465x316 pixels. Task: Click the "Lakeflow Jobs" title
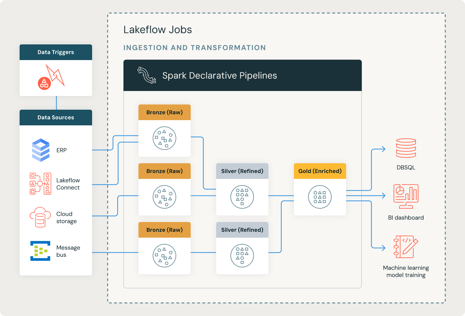pos(158,30)
